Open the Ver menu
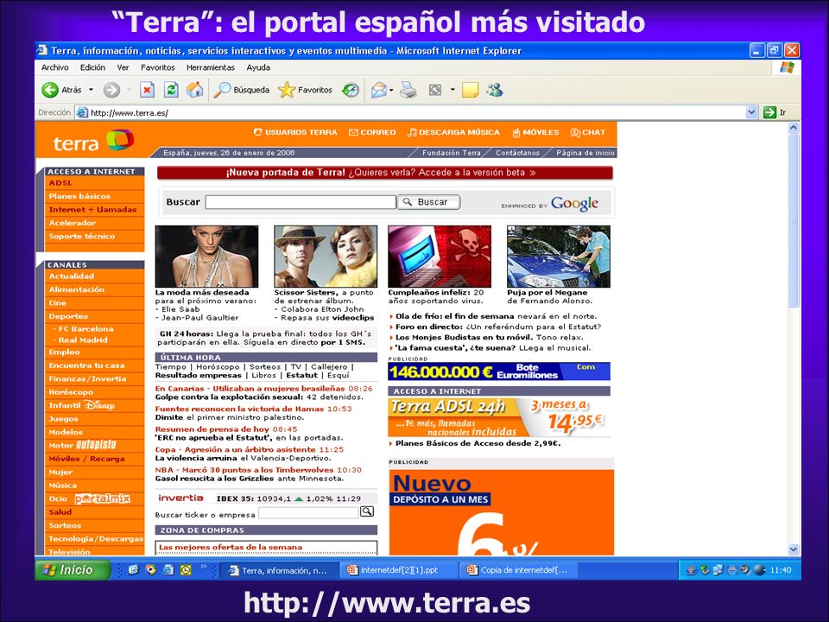This screenshot has width=829, height=622. (x=123, y=67)
